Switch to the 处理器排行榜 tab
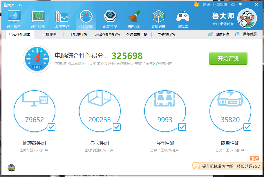Image resolution: width=264 pixels, height=177 pixels. [137, 35]
